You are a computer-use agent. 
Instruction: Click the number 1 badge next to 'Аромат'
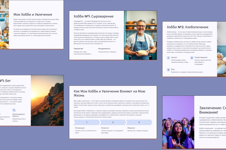point(168,58)
